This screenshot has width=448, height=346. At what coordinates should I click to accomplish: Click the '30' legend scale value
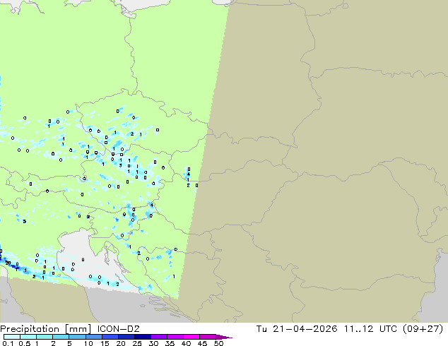(153, 343)
